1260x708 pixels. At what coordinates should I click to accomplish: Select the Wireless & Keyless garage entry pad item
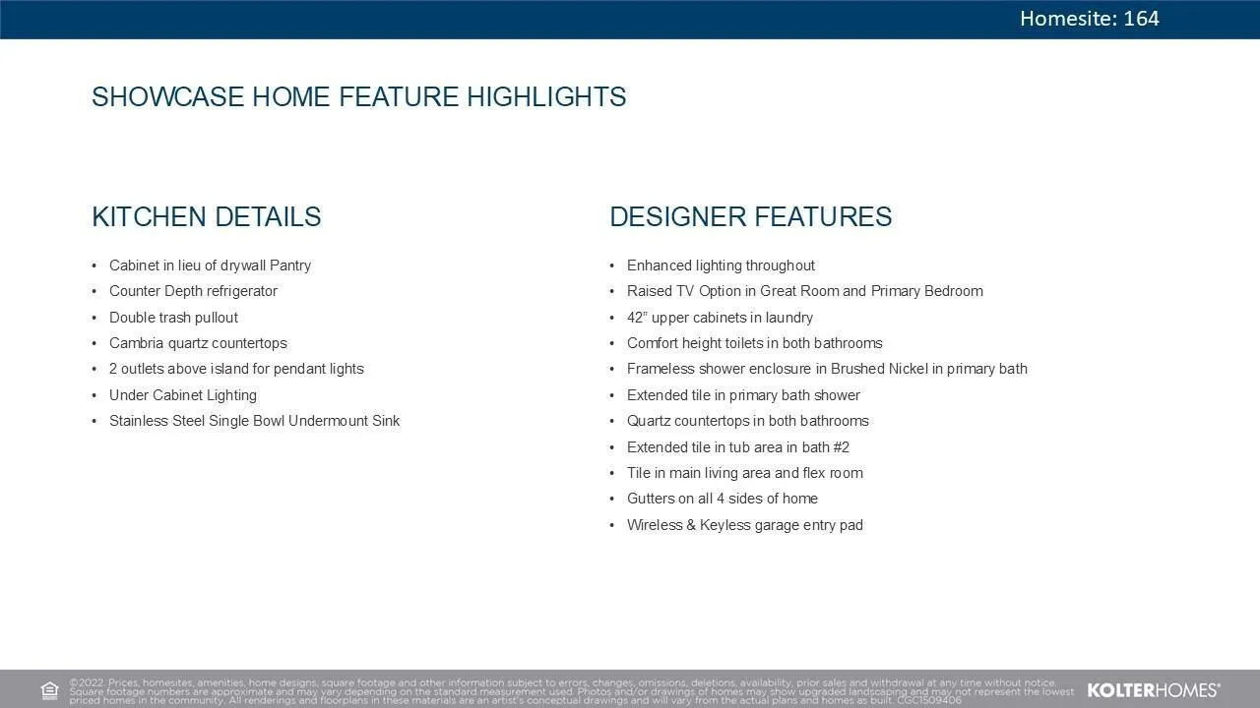coord(744,525)
